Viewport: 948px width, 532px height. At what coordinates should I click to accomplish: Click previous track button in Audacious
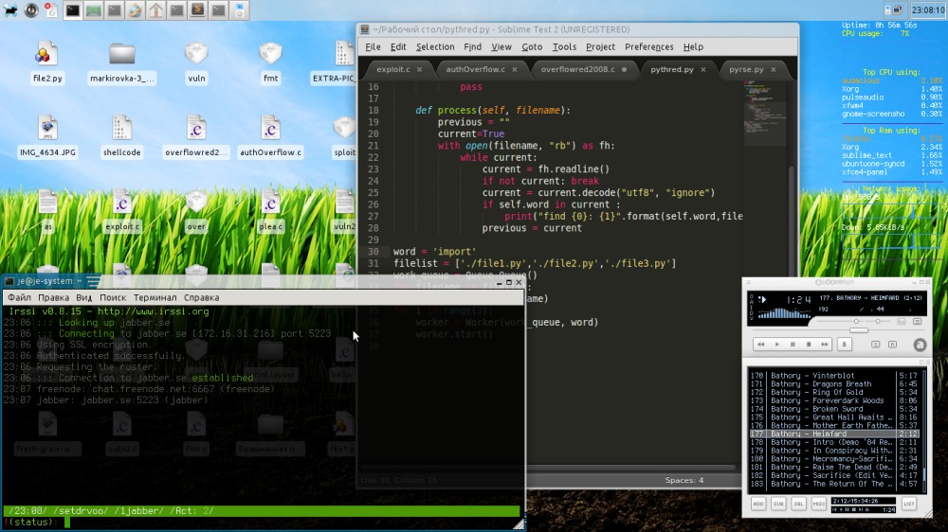pyautogui.click(x=760, y=345)
